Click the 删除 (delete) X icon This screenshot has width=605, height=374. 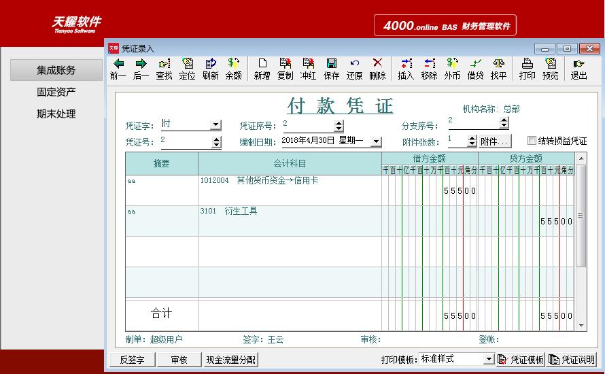click(377, 64)
